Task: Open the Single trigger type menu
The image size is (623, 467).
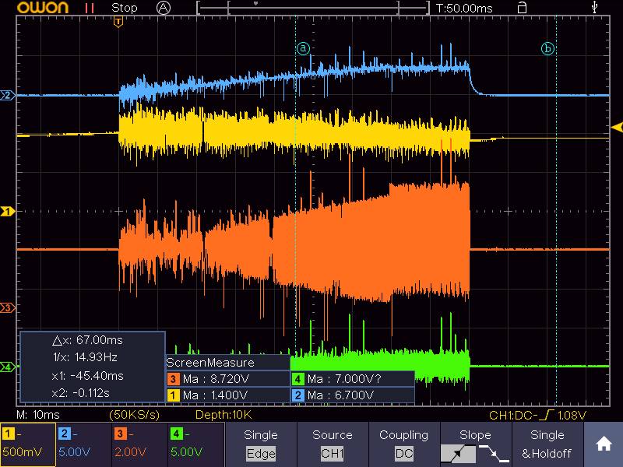Action: point(261,444)
